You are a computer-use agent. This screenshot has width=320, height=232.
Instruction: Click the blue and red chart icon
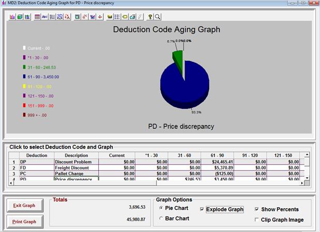[x=93, y=16]
